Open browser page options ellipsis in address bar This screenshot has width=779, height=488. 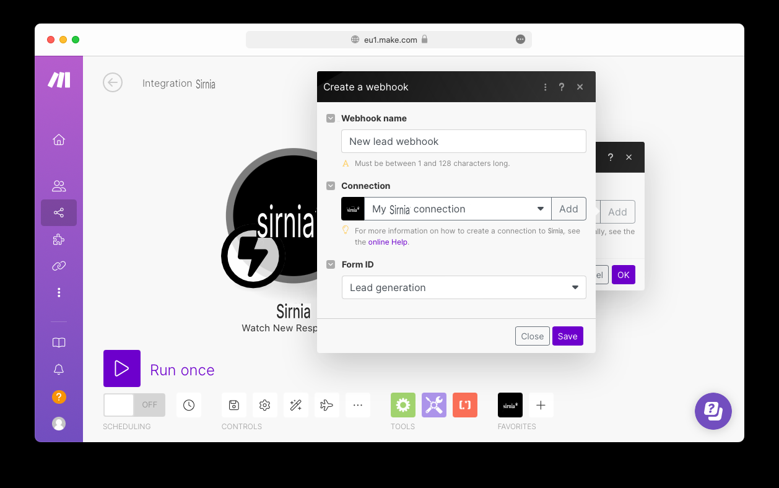[521, 40]
